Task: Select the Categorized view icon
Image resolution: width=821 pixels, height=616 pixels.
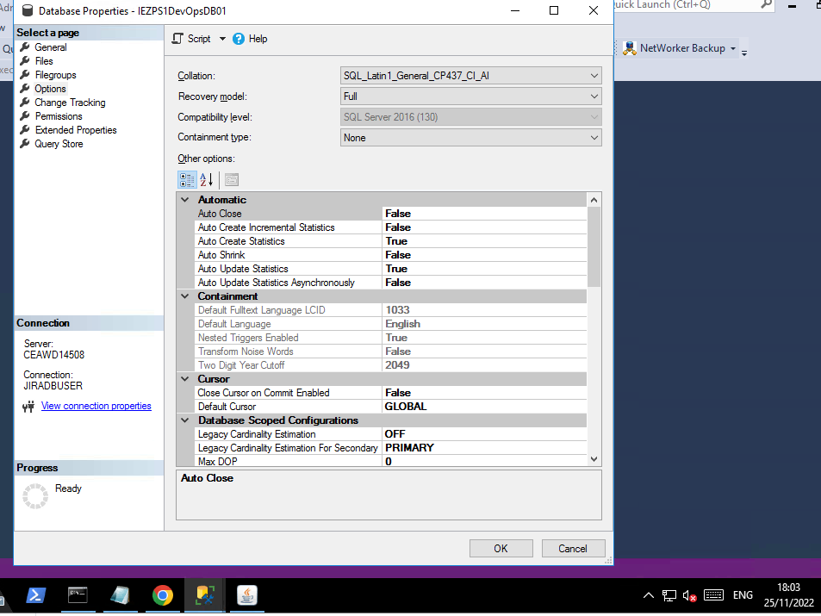Action: (187, 179)
